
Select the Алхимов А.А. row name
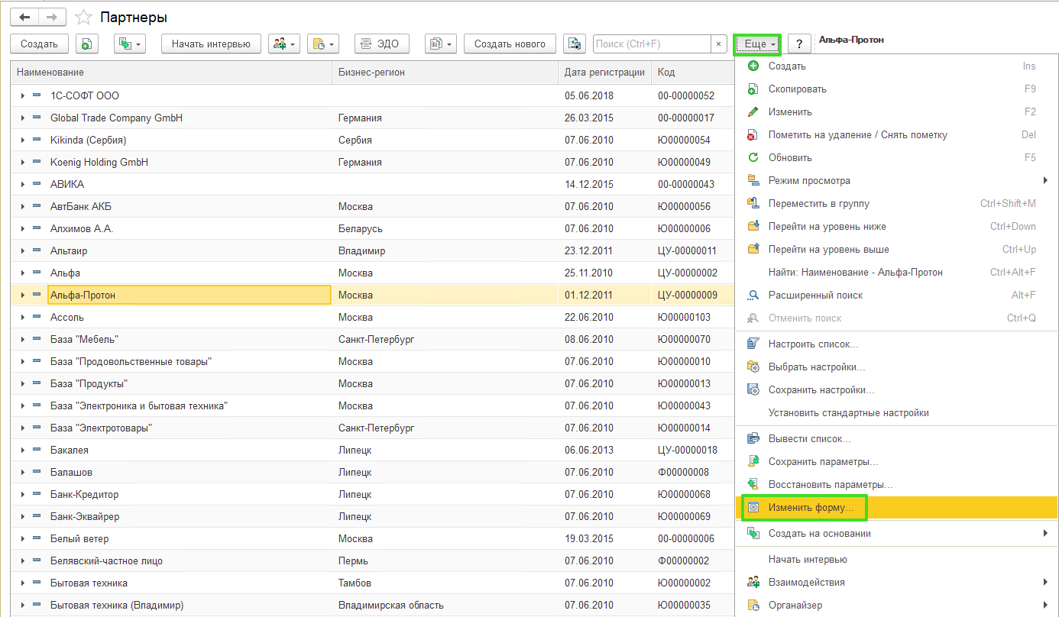click(x=82, y=229)
